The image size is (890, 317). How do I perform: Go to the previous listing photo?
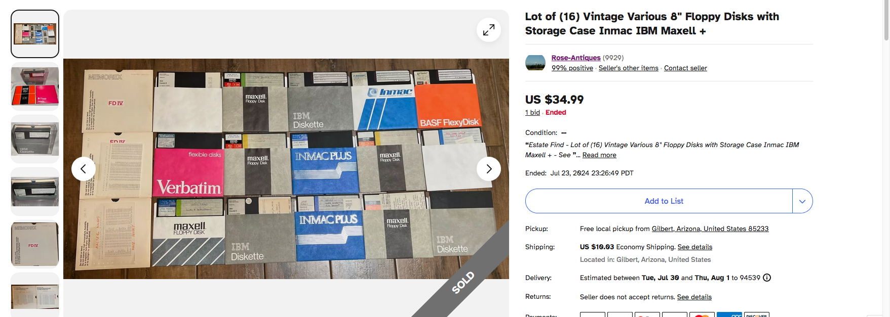pos(84,169)
